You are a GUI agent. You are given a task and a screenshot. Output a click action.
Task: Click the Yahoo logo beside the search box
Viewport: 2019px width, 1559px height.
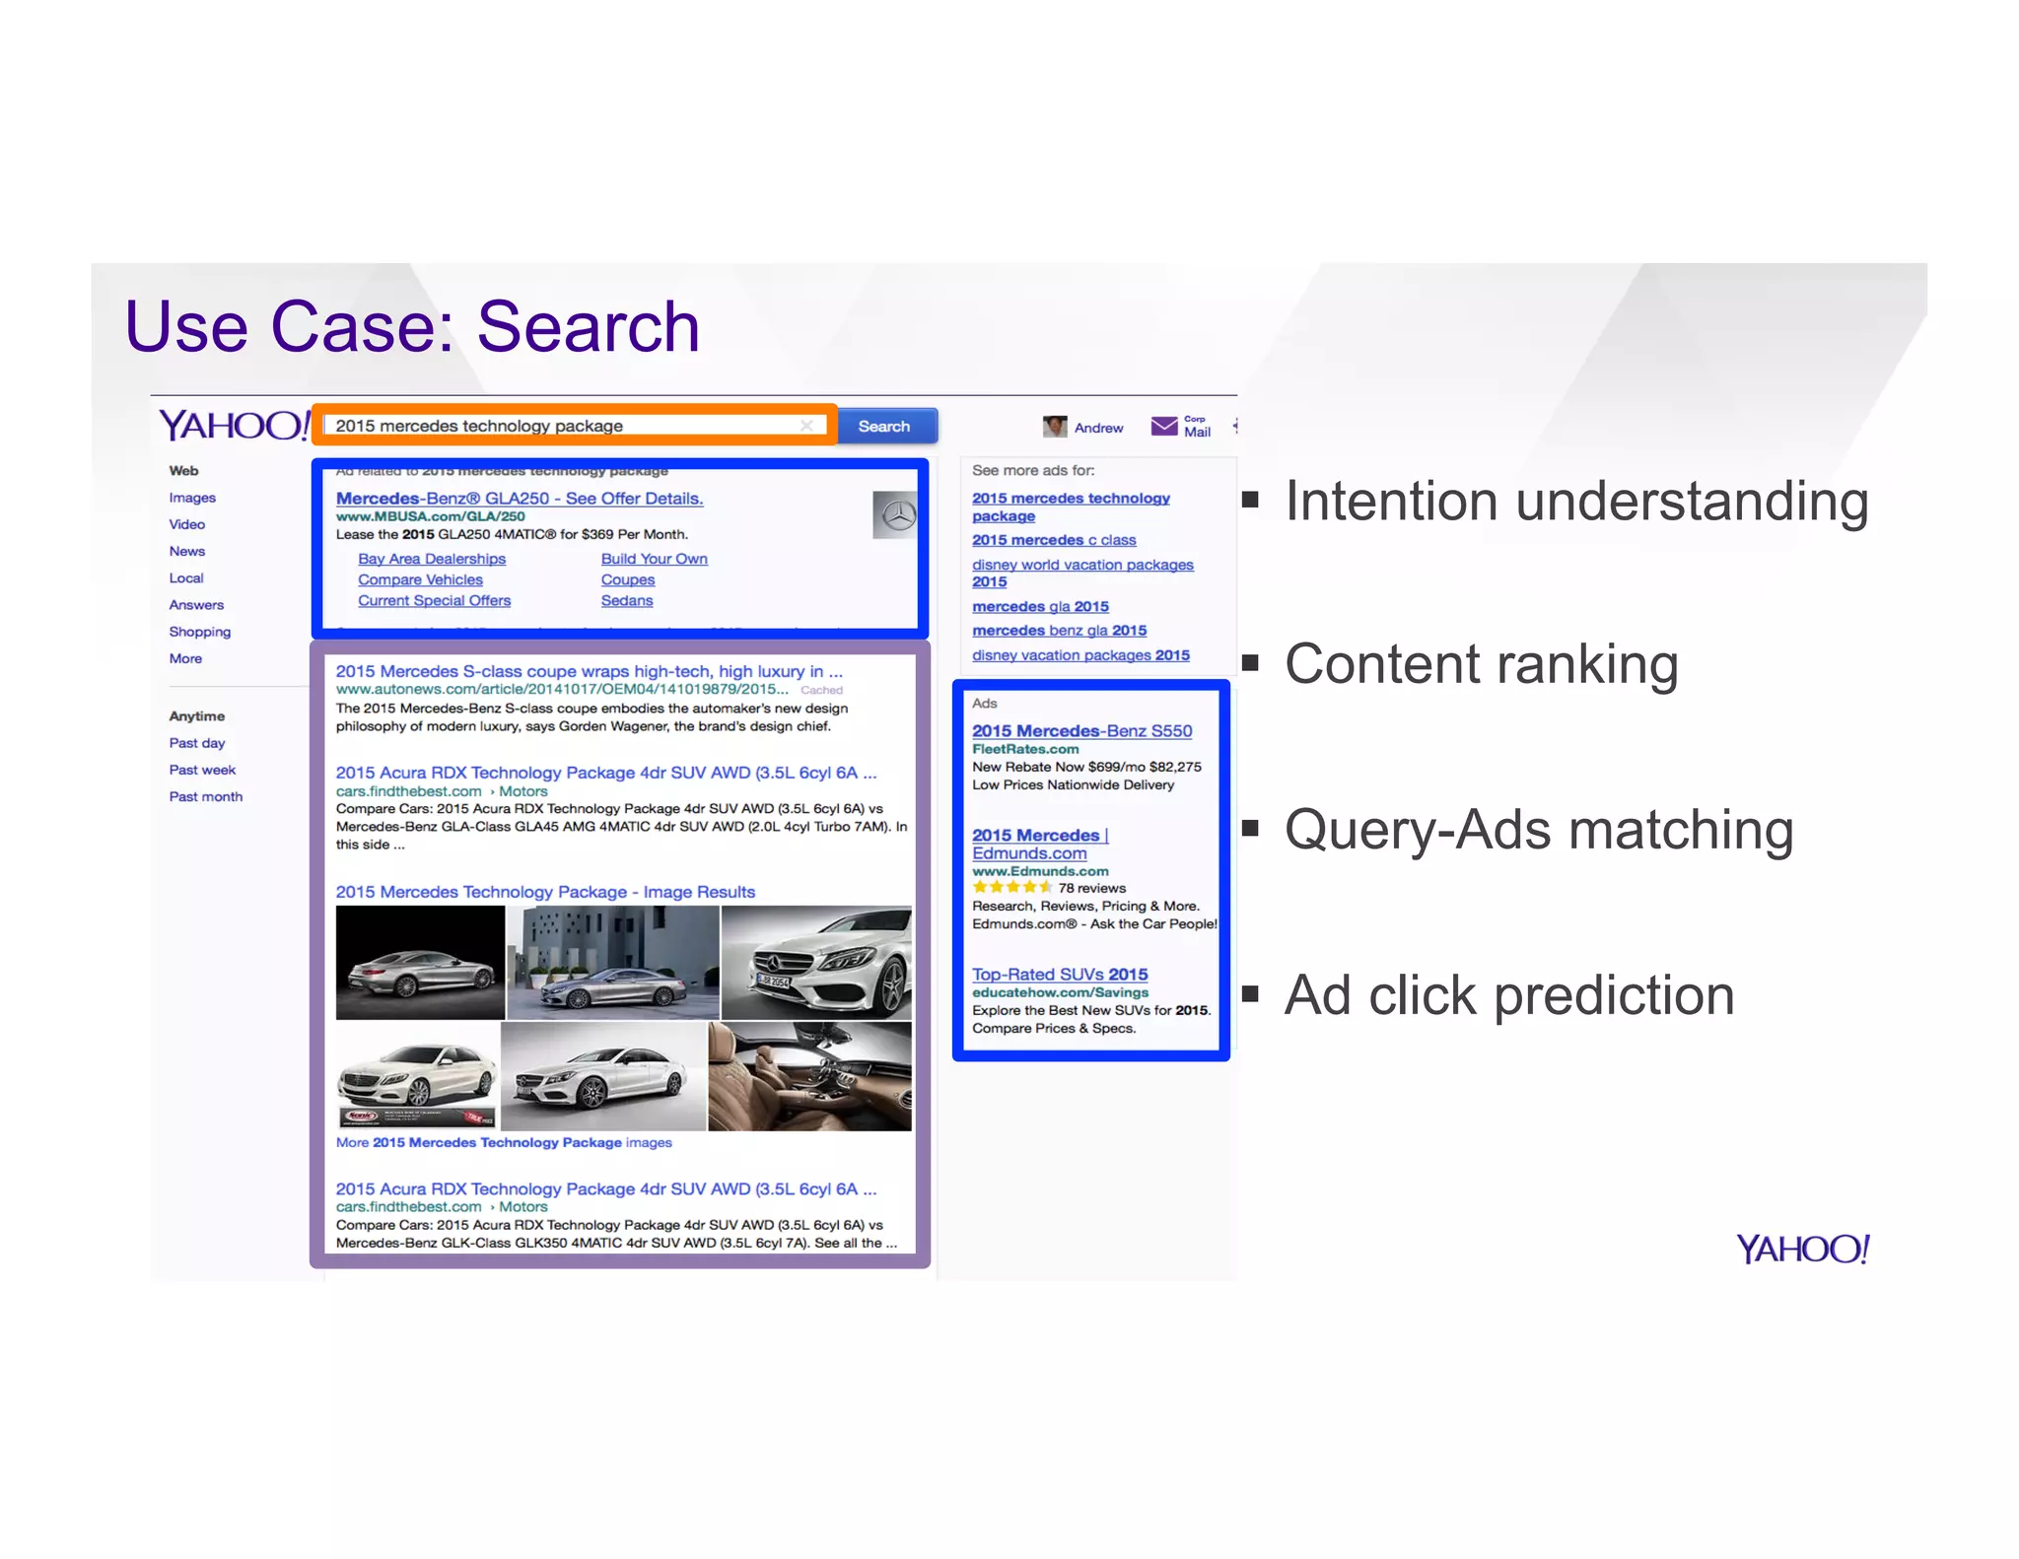[x=234, y=426]
